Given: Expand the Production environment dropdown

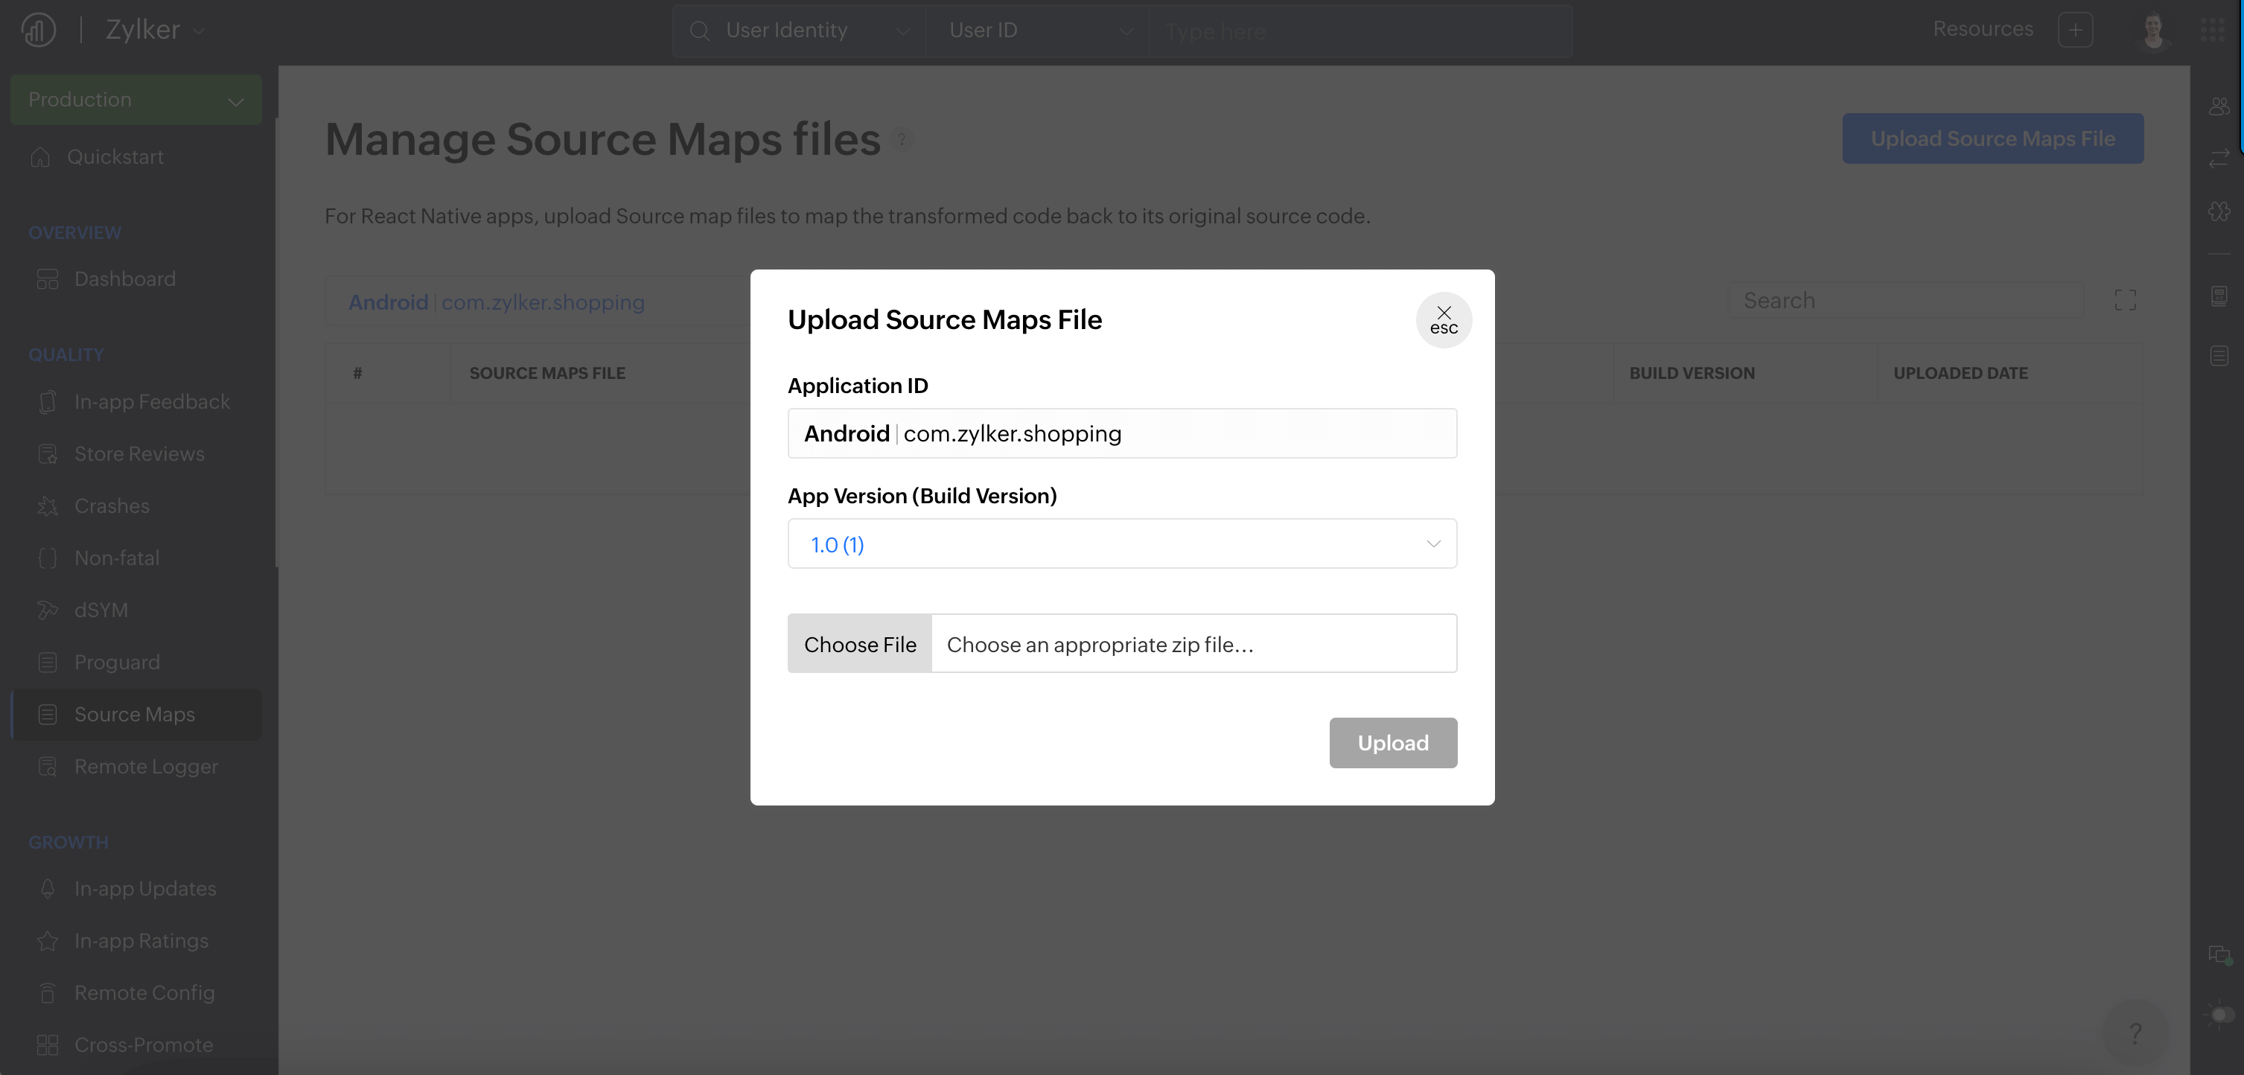Looking at the screenshot, I should point(136,99).
